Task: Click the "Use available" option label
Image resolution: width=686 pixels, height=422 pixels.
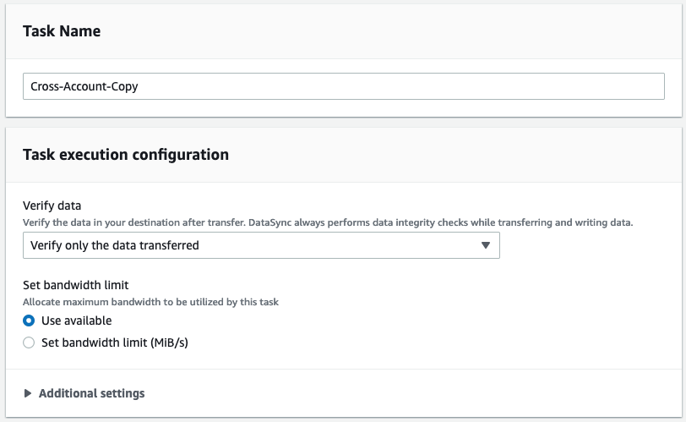Action: click(76, 321)
